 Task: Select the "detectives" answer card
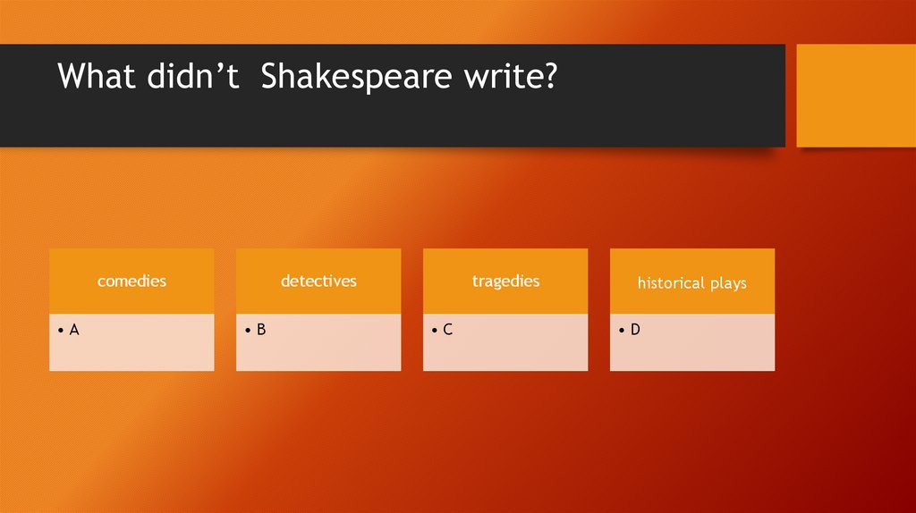[x=318, y=282]
